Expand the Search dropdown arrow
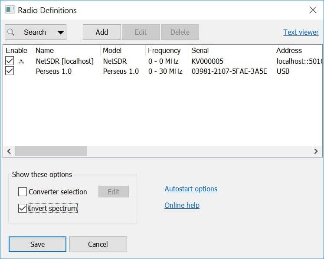324x259 pixels. click(x=61, y=32)
